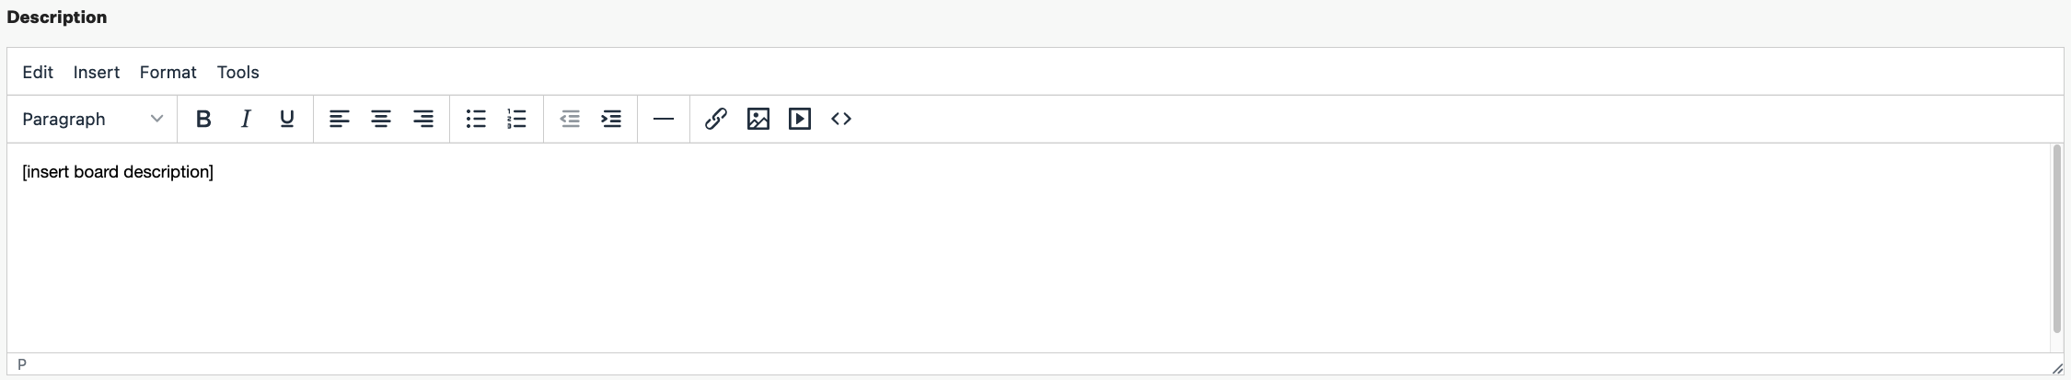Toggle underline formatting
Image resolution: width=2071 pixels, height=380 pixels.
pos(287,119)
